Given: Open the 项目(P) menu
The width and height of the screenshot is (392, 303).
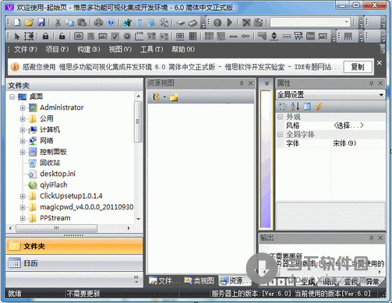Looking at the screenshot, I should 57,49.
